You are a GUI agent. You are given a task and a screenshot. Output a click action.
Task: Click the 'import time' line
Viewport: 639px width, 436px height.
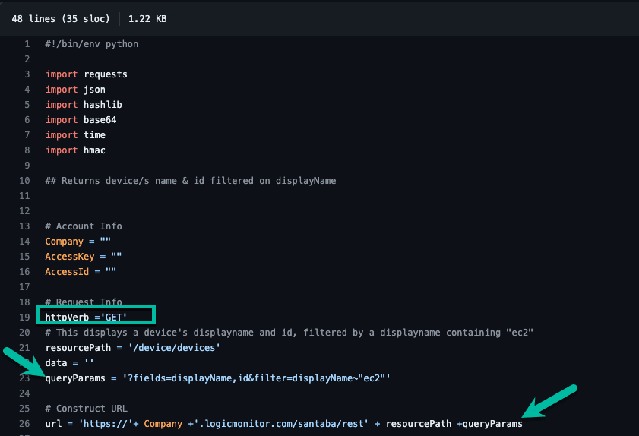pos(75,135)
